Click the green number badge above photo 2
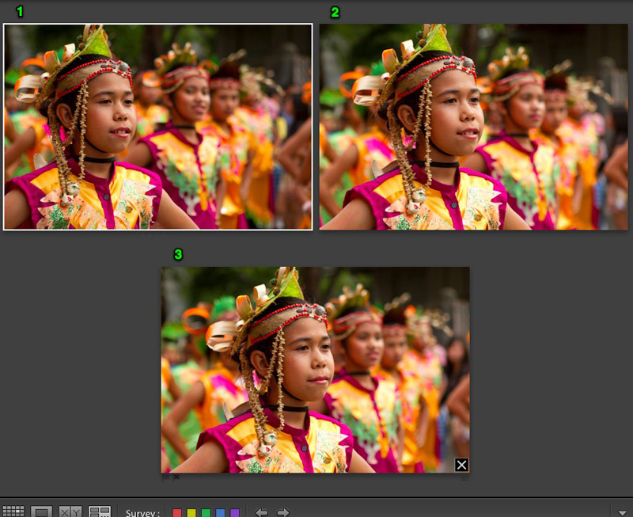The width and height of the screenshot is (633, 517). tap(335, 12)
